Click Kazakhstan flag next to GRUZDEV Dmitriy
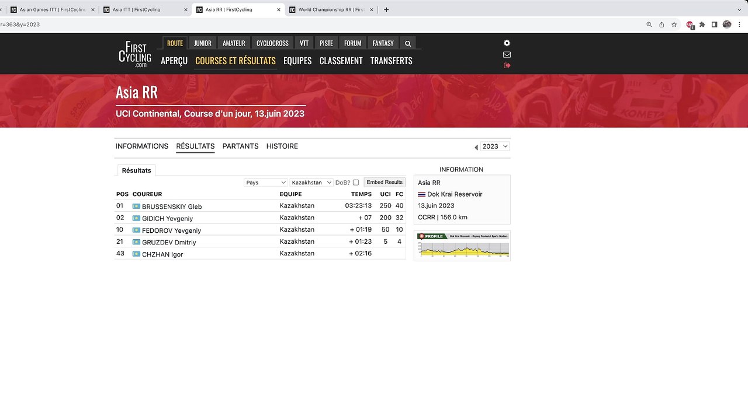 [x=136, y=242]
